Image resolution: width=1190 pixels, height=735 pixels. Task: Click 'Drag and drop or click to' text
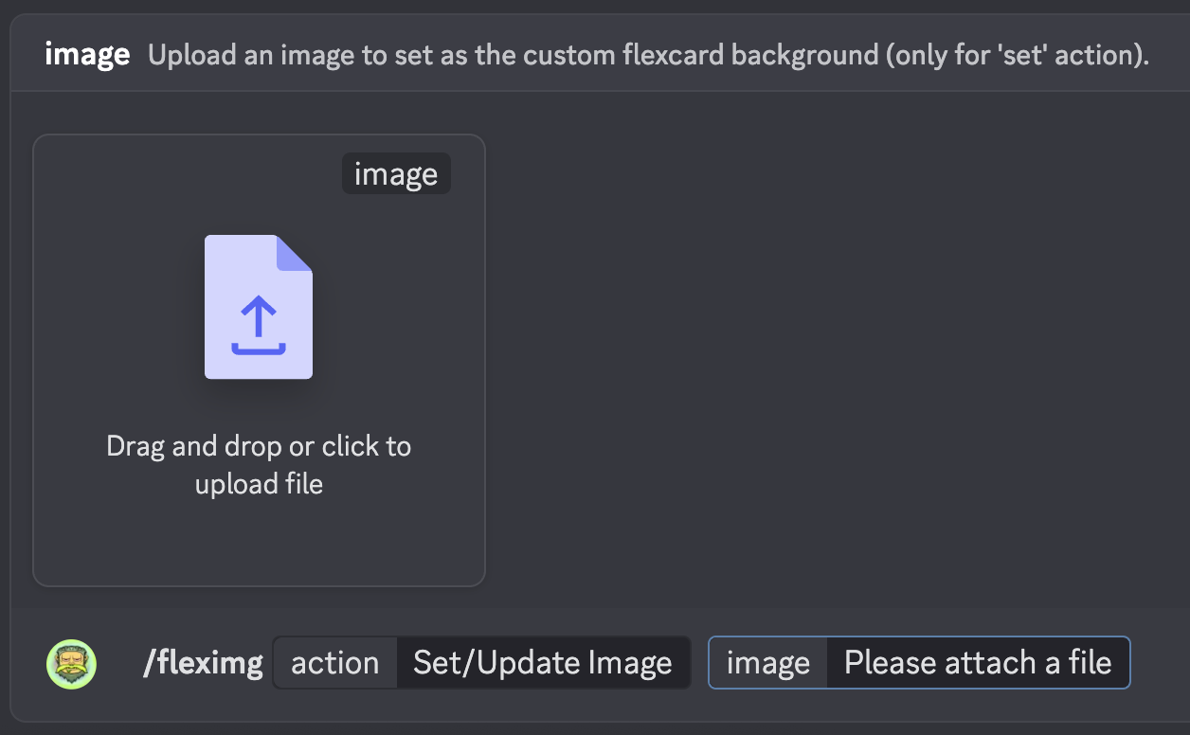pyautogui.click(x=259, y=445)
